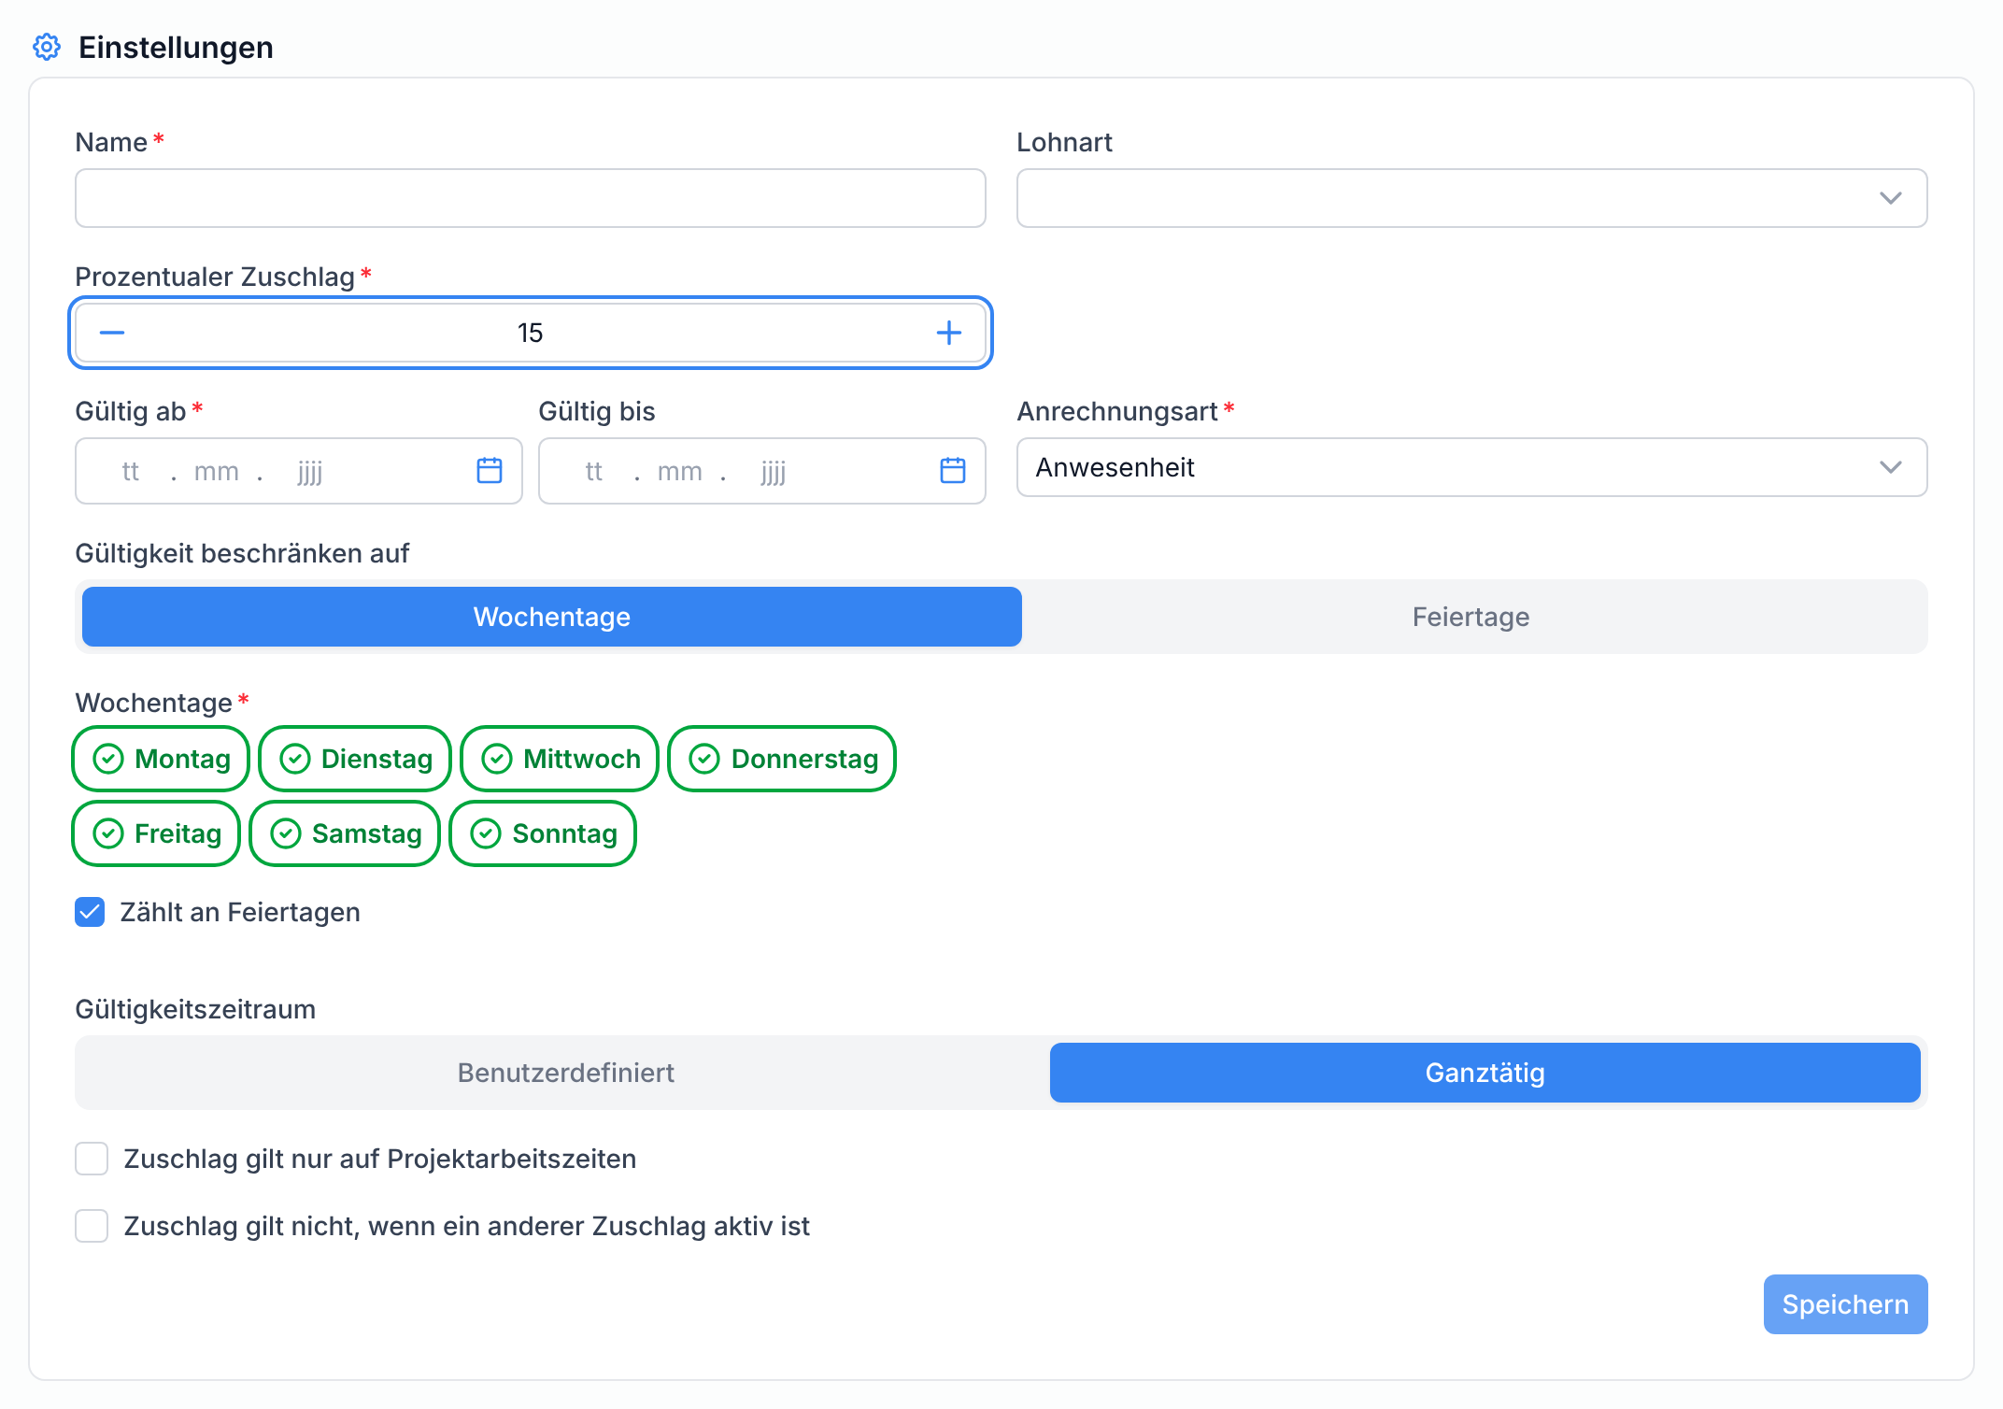The width and height of the screenshot is (2003, 1409).
Task: Toggle the Freitag weekday chip
Action: pyautogui.click(x=156, y=833)
